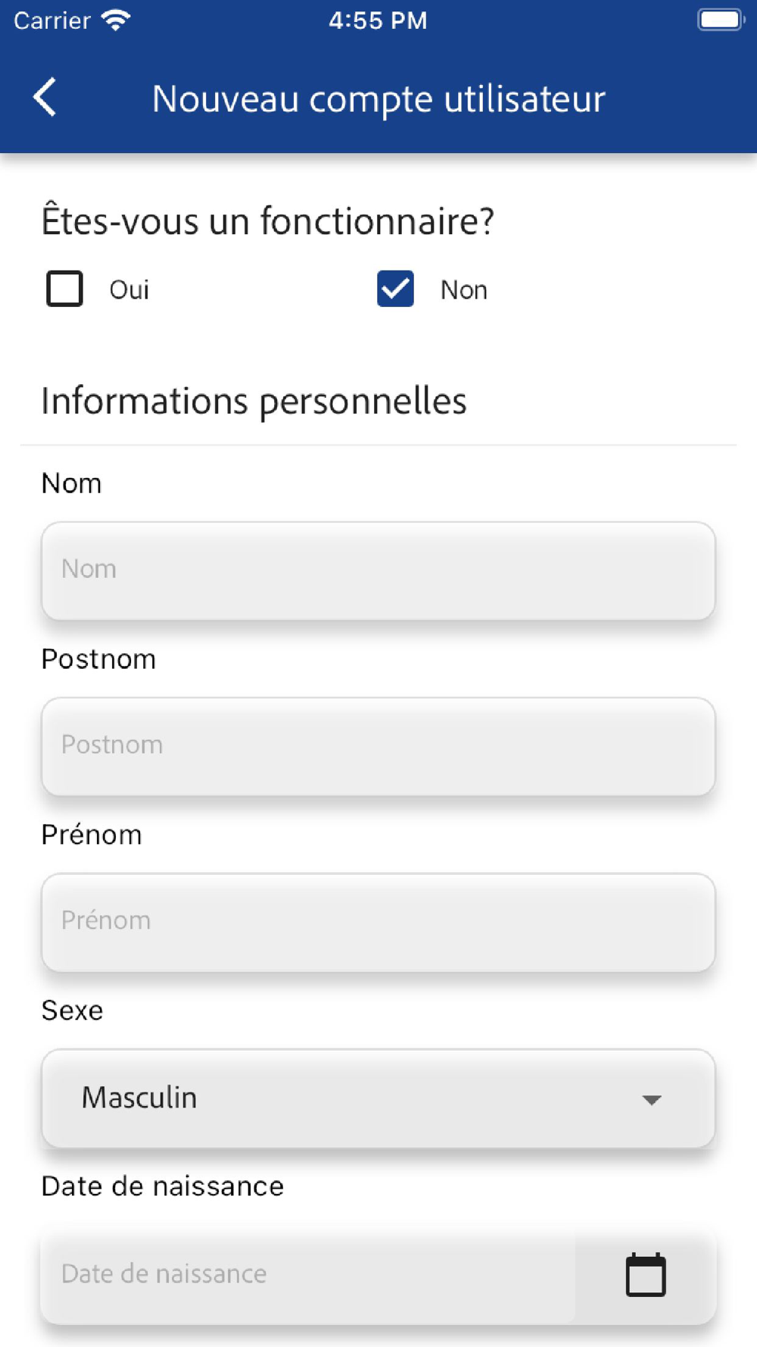Viewport: 757px width, 1347px height.
Task: Focus the Postnom input field
Action: point(378,746)
